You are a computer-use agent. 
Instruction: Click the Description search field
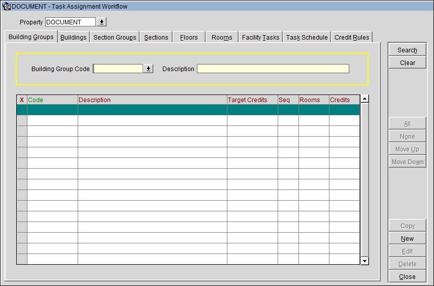pyautogui.click(x=273, y=69)
